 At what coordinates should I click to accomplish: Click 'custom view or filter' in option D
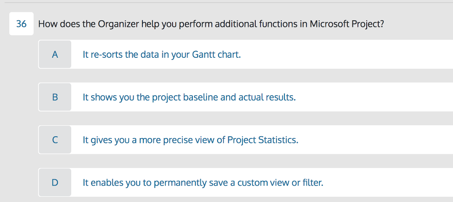pyautogui.click(x=280, y=183)
